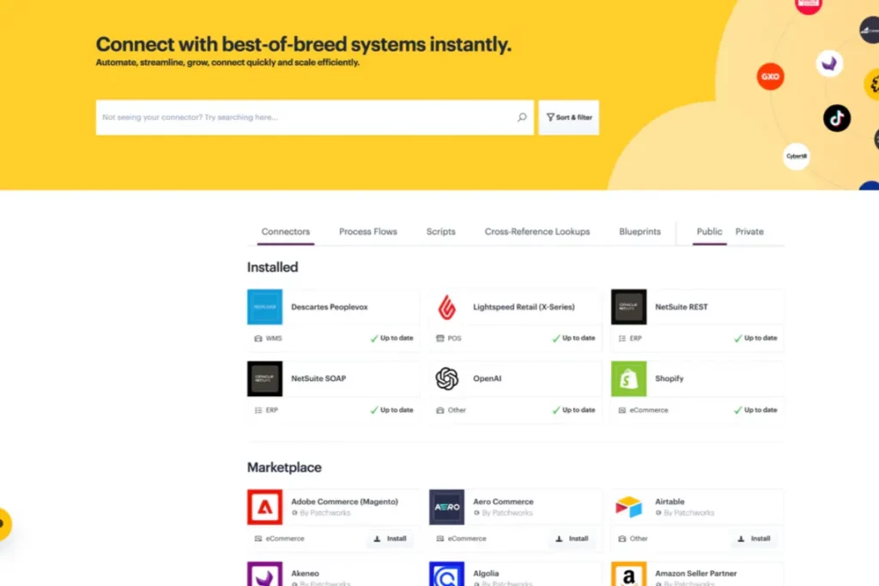The image size is (879, 586).
Task: Open the Aero Commerce logo tile
Action: [446, 507]
